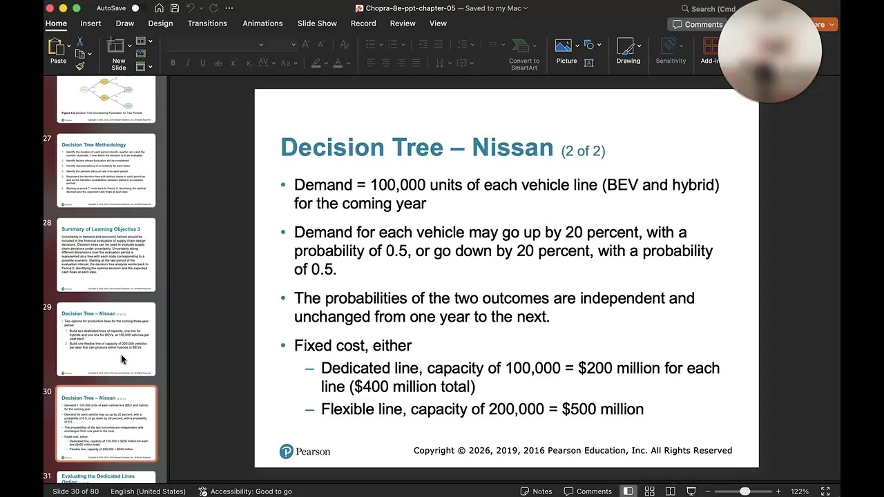The image size is (884, 497).
Task: Switch to Reading view
Action: [x=671, y=491]
